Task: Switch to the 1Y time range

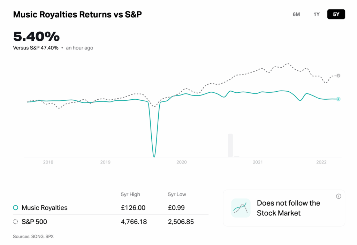Action: coord(316,14)
